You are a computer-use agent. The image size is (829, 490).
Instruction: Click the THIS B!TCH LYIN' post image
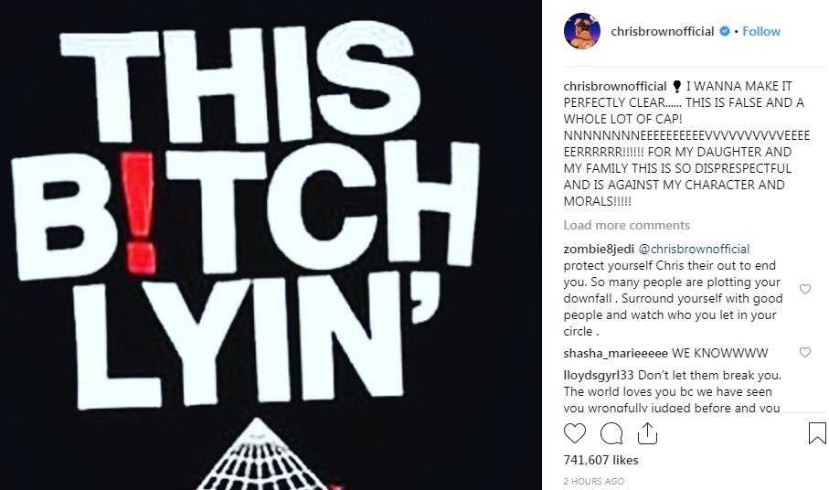(x=271, y=245)
